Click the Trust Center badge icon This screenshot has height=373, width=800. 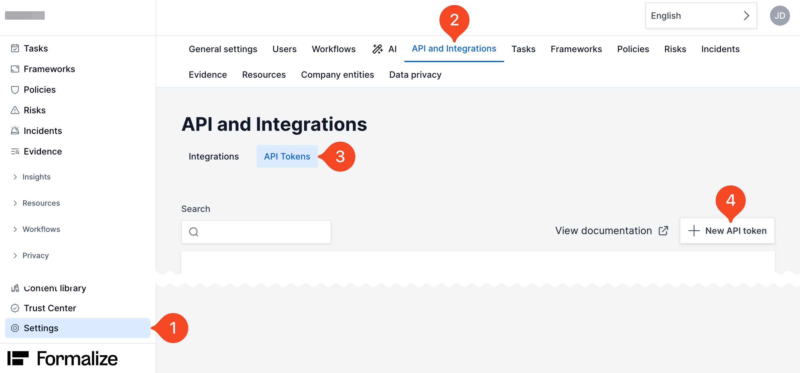tap(15, 308)
